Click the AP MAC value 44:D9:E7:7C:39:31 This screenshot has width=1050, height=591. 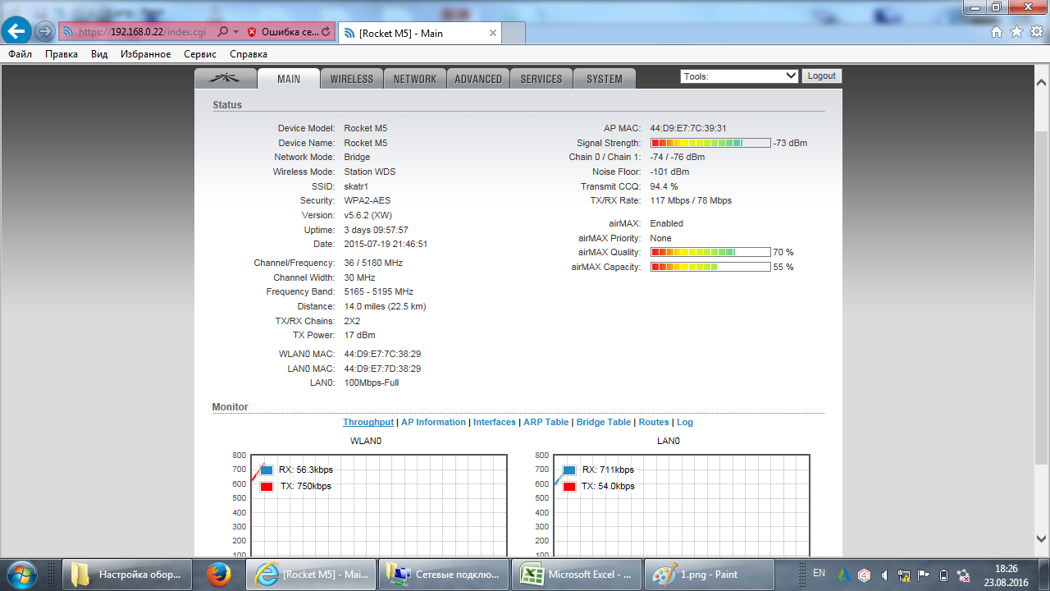point(688,128)
